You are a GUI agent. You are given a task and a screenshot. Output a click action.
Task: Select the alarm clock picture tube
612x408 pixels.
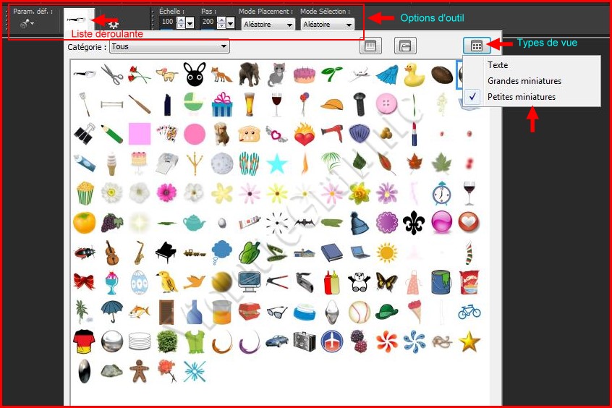click(x=442, y=192)
